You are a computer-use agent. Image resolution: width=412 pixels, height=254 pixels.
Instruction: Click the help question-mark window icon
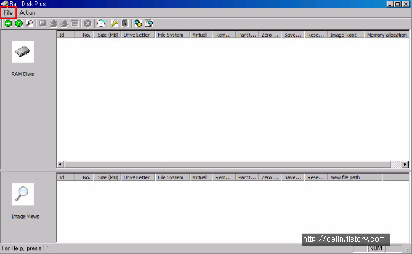pos(149,24)
